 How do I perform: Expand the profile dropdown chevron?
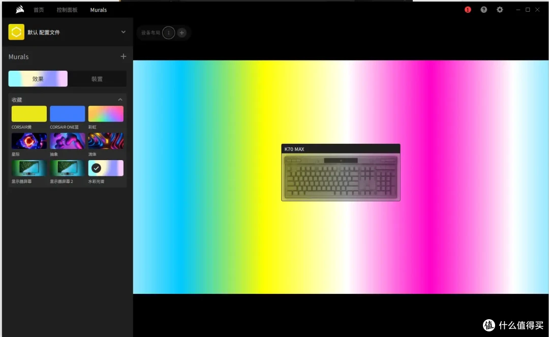[123, 32]
